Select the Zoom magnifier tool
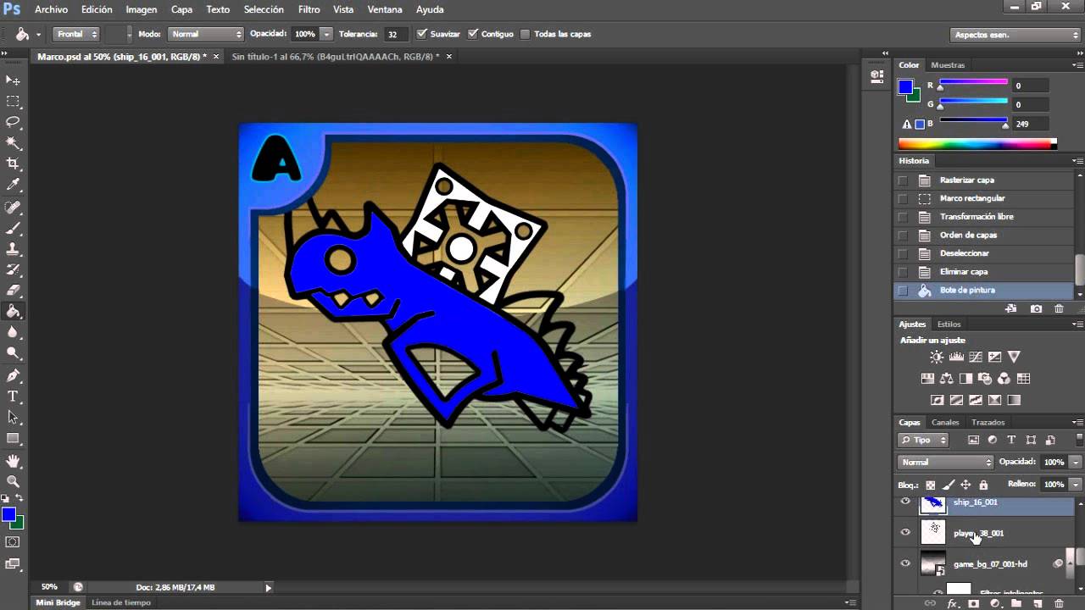1085x610 pixels. point(13,481)
